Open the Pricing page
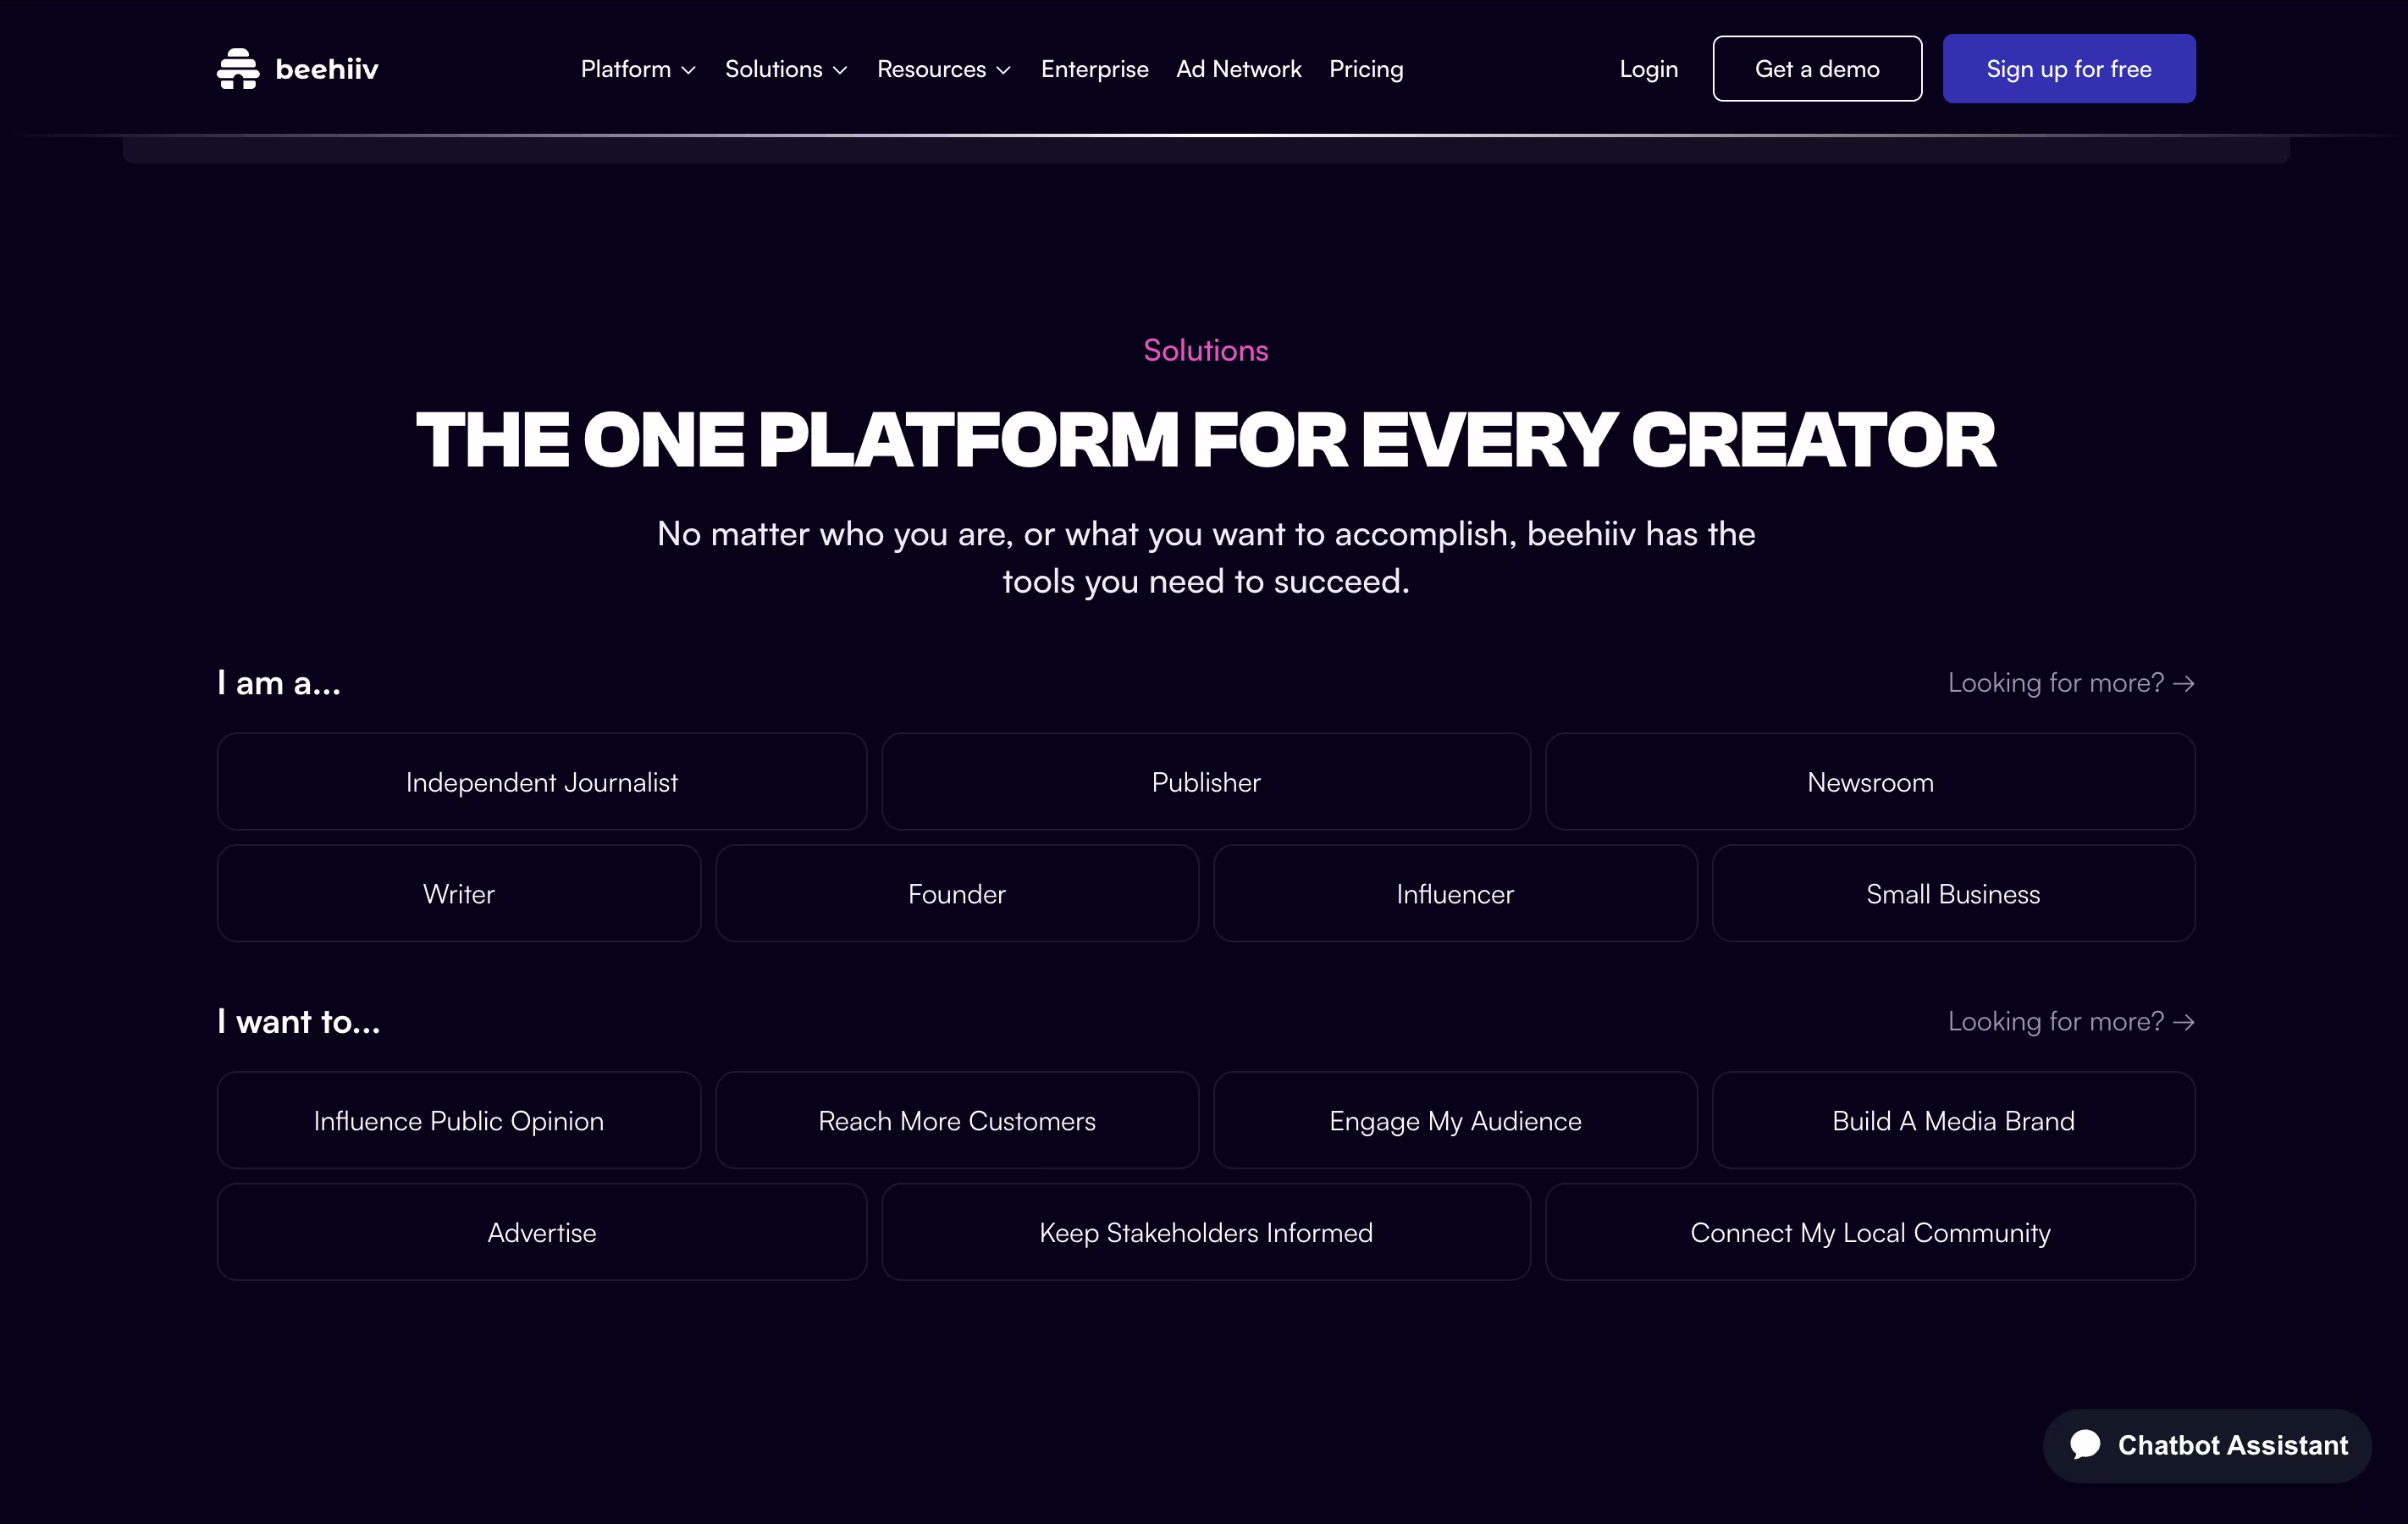The height and width of the screenshot is (1524, 2408). point(1366,69)
